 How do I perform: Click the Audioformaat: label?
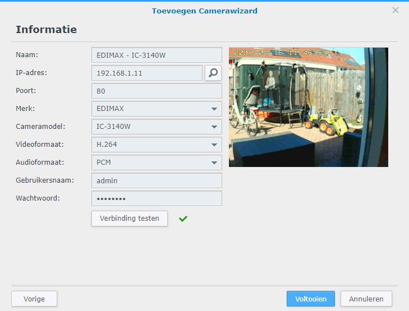click(x=40, y=163)
